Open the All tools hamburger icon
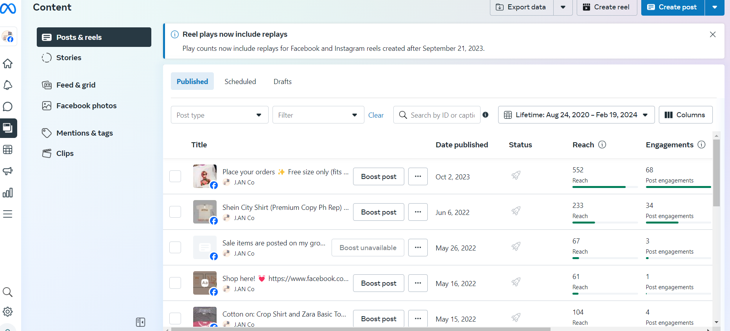 click(8, 214)
